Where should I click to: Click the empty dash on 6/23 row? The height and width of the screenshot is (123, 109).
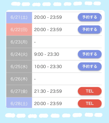[35, 42]
